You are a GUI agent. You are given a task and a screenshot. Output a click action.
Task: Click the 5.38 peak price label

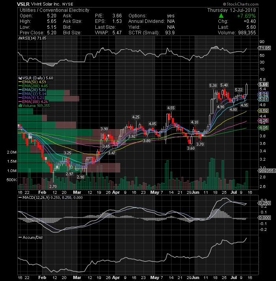(213, 86)
